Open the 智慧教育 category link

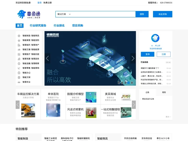point(35,63)
